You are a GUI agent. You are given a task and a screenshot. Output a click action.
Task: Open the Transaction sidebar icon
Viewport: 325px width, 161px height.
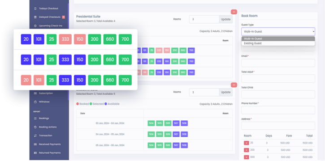click(35, 136)
